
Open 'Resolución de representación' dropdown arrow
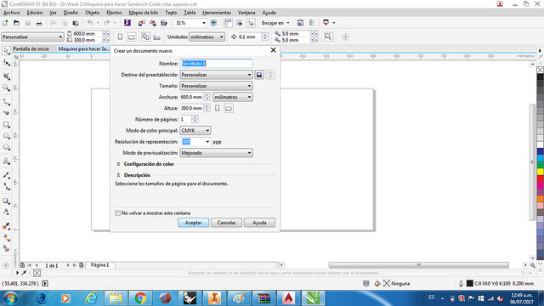pyautogui.click(x=207, y=142)
